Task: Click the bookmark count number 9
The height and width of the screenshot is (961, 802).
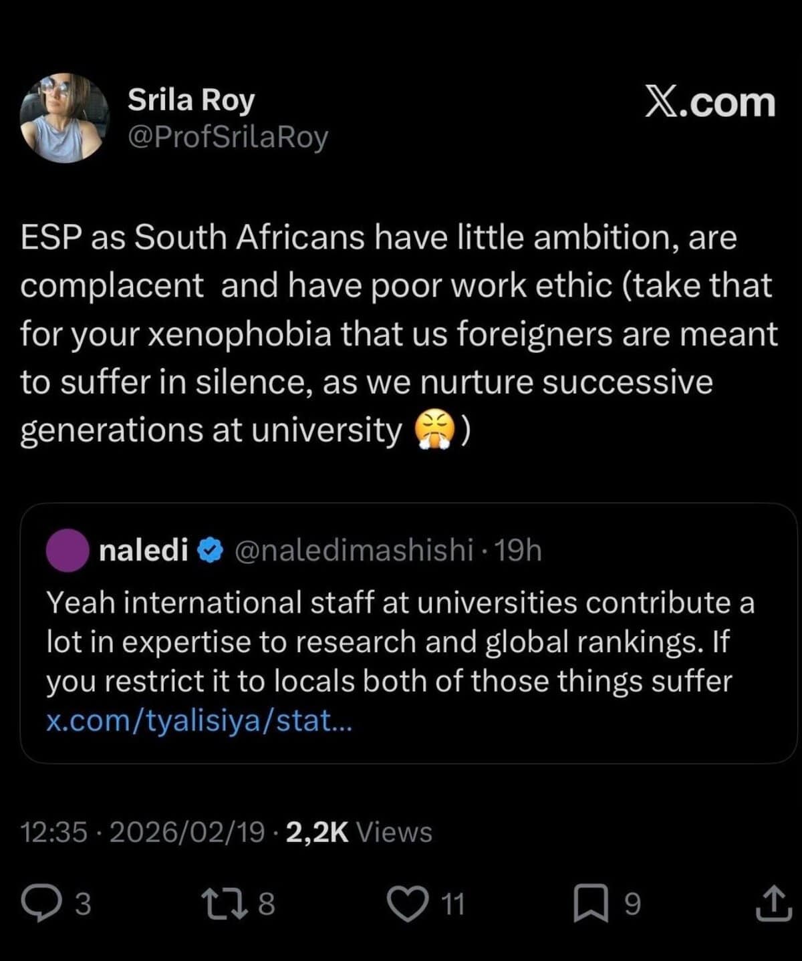Action: (x=632, y=904)
